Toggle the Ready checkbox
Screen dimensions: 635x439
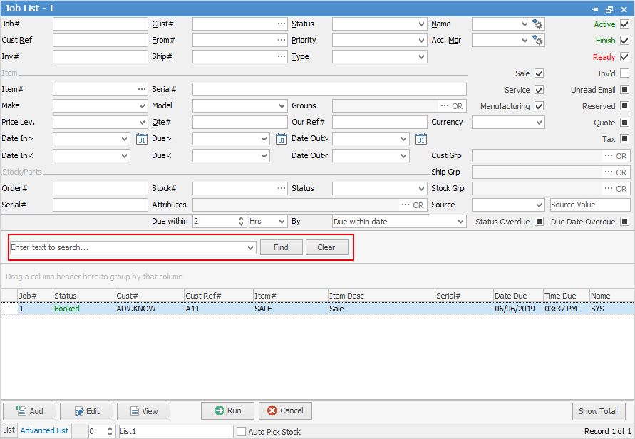(x=625, y=57)
